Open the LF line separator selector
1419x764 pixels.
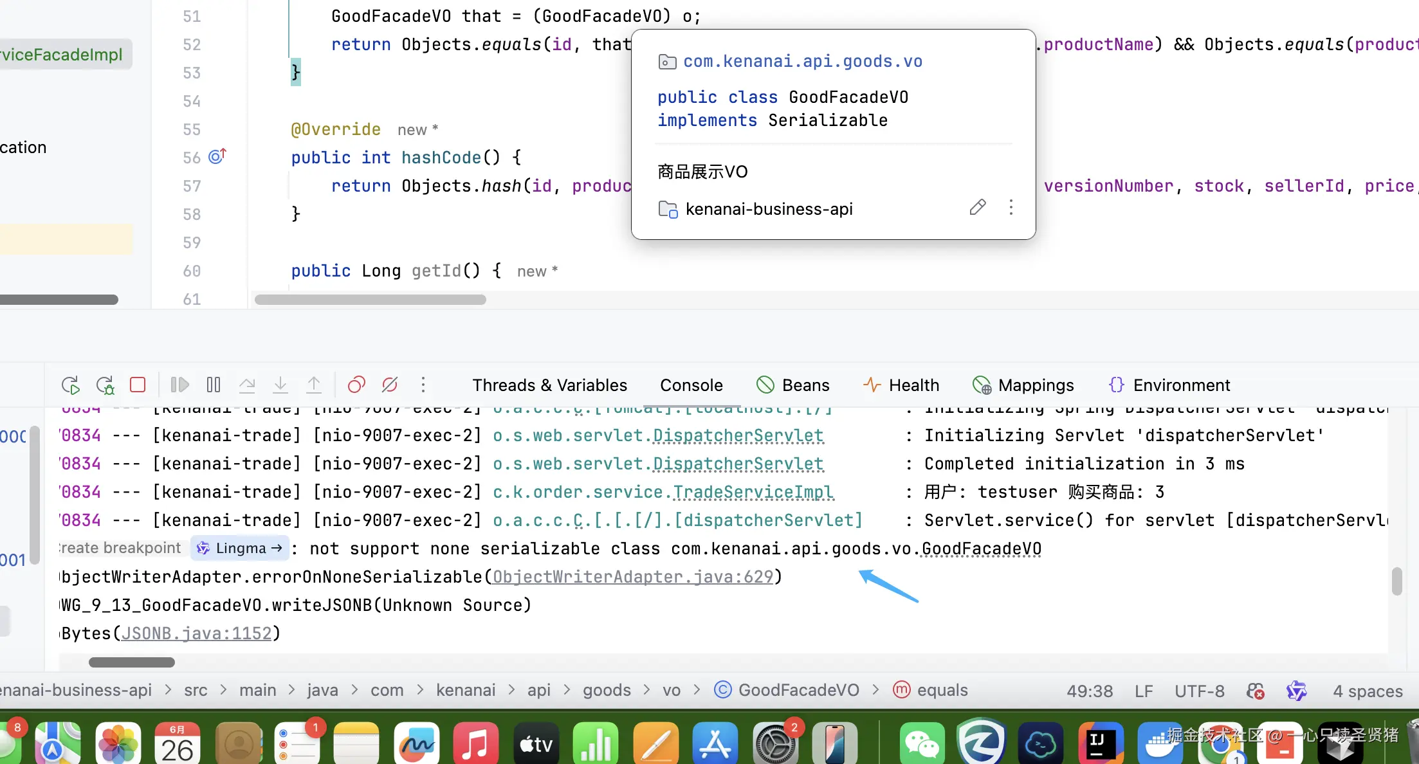click(1144, 691)
